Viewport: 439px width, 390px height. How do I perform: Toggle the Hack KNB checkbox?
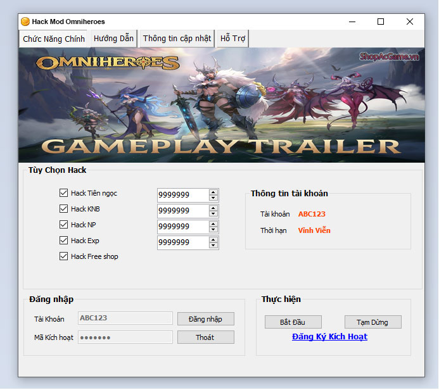point(63,209)
